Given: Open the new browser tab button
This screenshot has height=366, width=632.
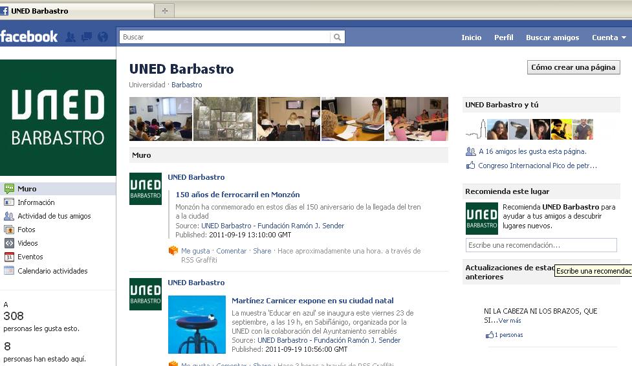Looking at the screenshot, I should [x=164, y=10].
